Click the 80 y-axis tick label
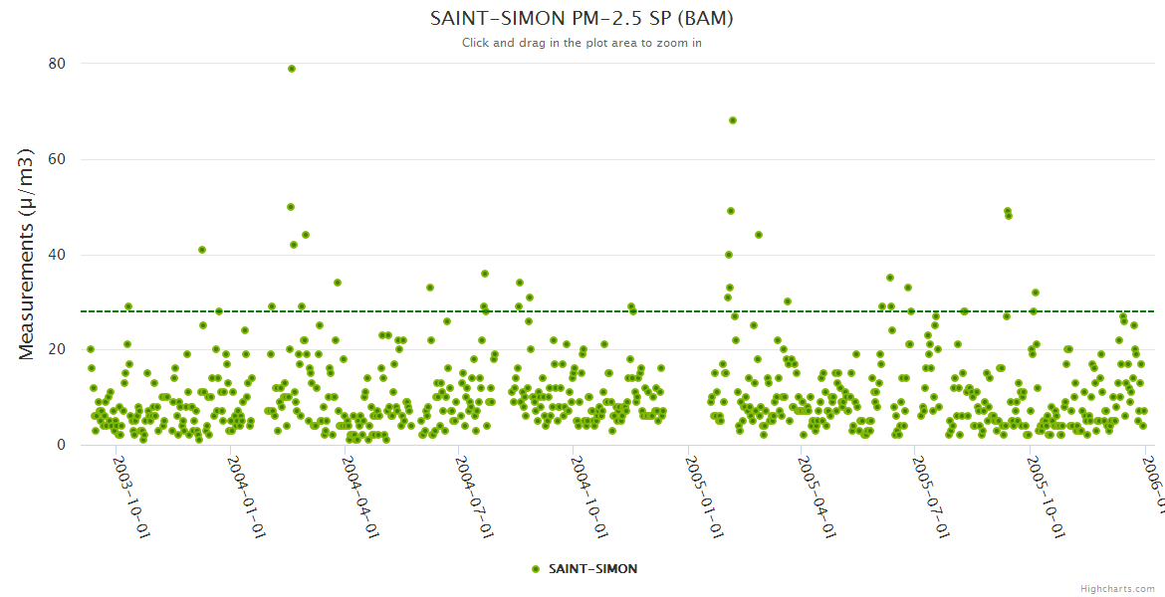The width and height of the screenshot is (1165, 597). [57, 64]
